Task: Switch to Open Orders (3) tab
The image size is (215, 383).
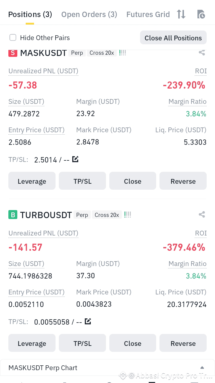Action: coord(89,14)
